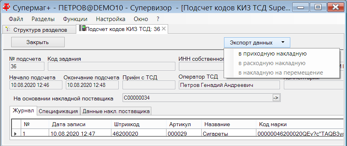347x146 pixels.
Task: Switch to the Спецификация tab
Action: click(58, 111)
